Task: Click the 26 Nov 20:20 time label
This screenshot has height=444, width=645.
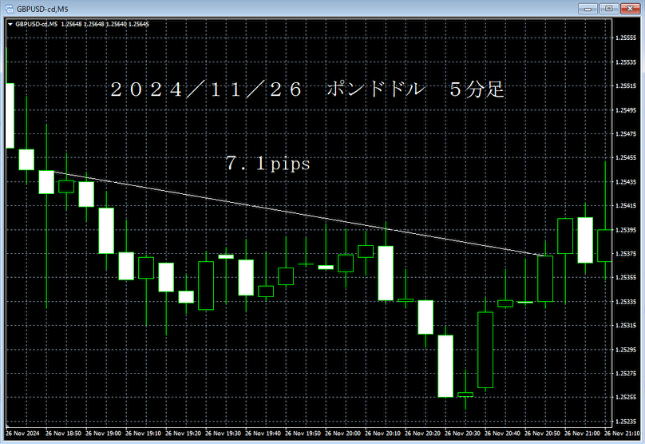Action: [x=422, y=434]
